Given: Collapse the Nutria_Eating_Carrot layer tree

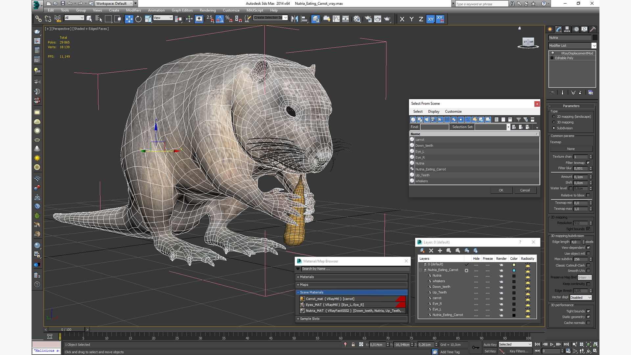Looking at the screenshot, I should tap(421, 270).
